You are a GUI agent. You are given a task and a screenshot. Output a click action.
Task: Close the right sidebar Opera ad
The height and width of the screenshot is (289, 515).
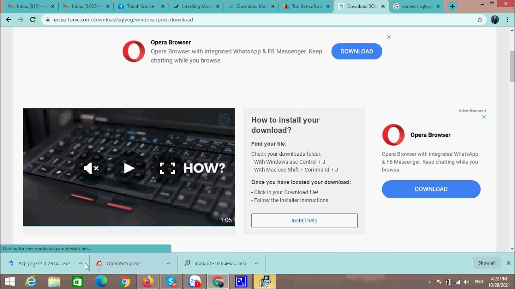click(x=484, y=117)
